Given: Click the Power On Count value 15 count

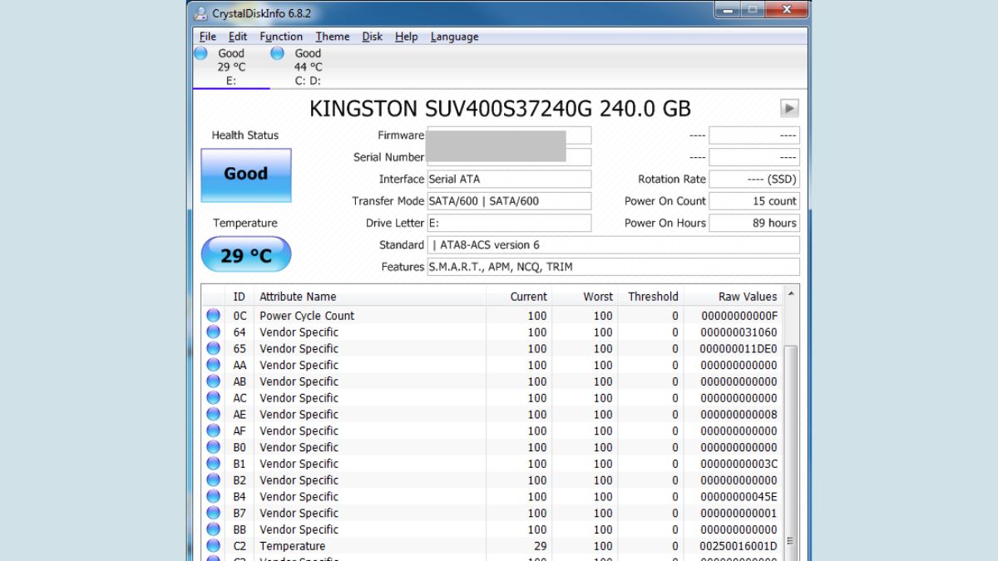Looking at the screenshot, I should [754, 201].
